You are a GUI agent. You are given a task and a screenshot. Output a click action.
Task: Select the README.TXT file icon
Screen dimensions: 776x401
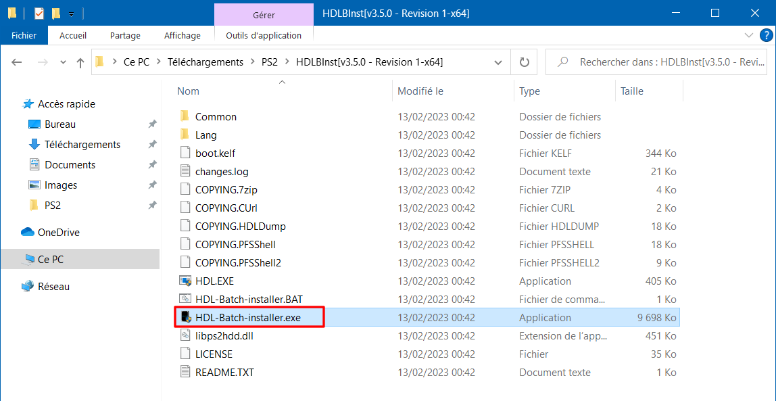(185, 373)
